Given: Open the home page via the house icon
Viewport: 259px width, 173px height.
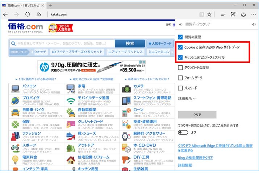Looking at the screenshot, I should [x=39, y=15].
